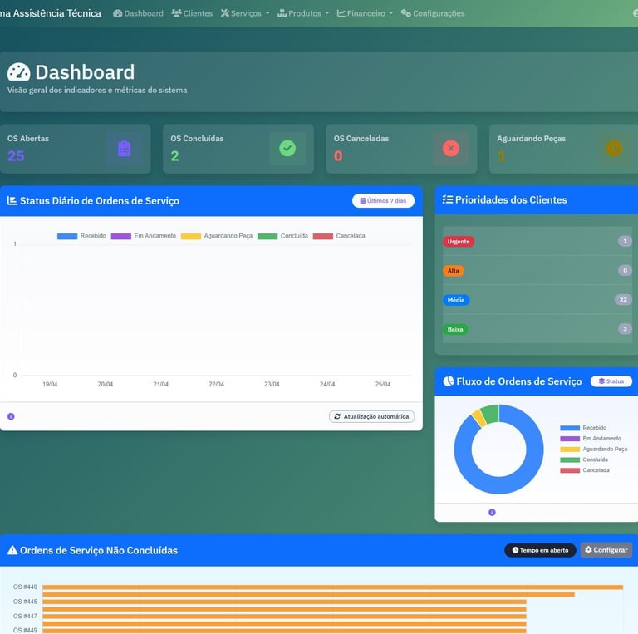The height and width of the screenshot is (634, 638).
Task: Select the 25/04 date axis label
Action: point(382,384)
